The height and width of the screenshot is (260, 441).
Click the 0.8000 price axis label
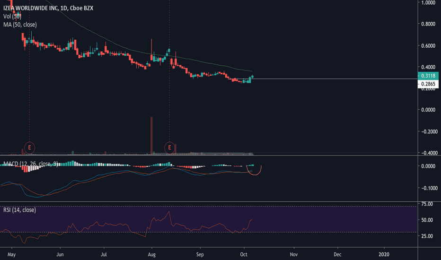[428, 24]
